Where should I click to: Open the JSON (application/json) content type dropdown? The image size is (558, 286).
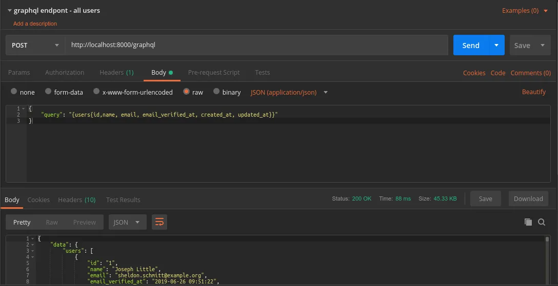coord(289,92)
